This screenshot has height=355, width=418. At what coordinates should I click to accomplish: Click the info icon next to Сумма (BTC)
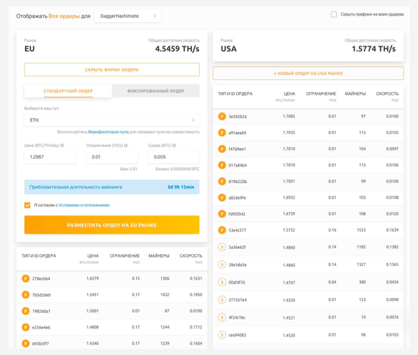(x=174, y=146)
